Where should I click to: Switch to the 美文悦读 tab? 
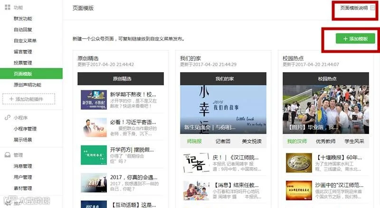click(252, 141)
